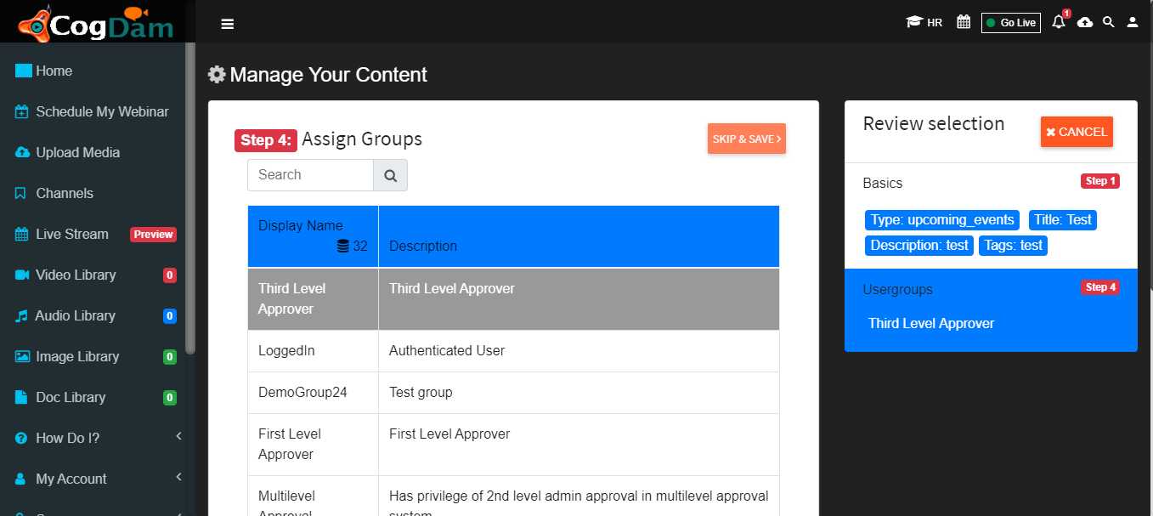Click the CogDam logo
Screen dimensions: 1153x516
93,24
